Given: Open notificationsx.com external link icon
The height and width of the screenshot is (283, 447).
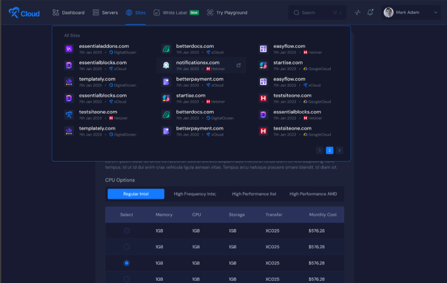Looking at the screenshot, I should [x=239, y=65].
